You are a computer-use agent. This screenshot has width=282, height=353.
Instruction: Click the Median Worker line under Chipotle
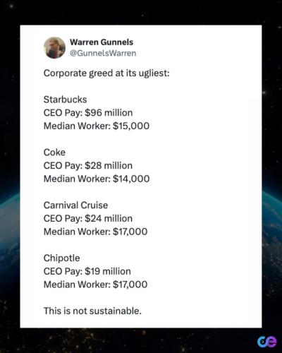tap(96, 285)
